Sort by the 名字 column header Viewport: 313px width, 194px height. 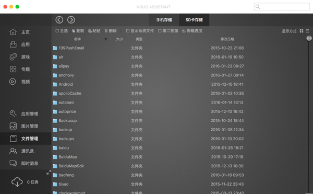[77, 39]
